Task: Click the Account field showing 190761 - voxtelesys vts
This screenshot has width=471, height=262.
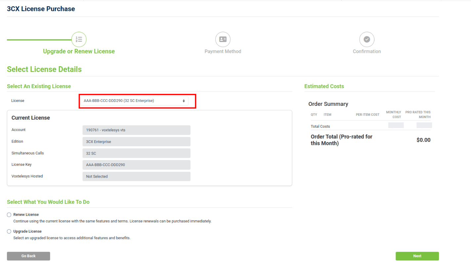Action: [136, 130]
